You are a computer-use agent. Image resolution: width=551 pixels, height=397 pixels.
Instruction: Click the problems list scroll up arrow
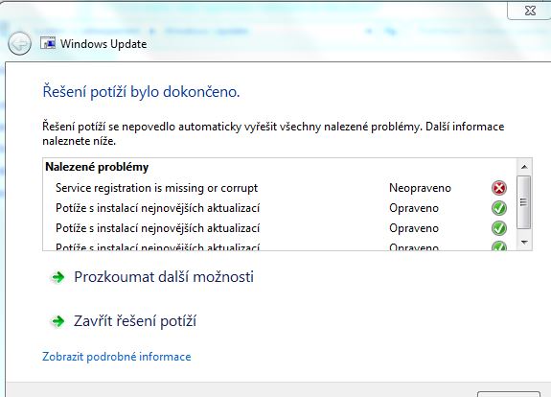524,167
